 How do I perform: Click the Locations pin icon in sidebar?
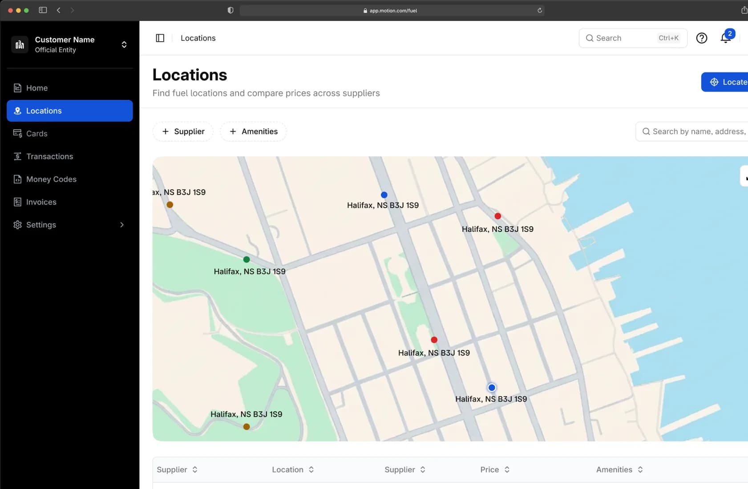click(17, 111)
